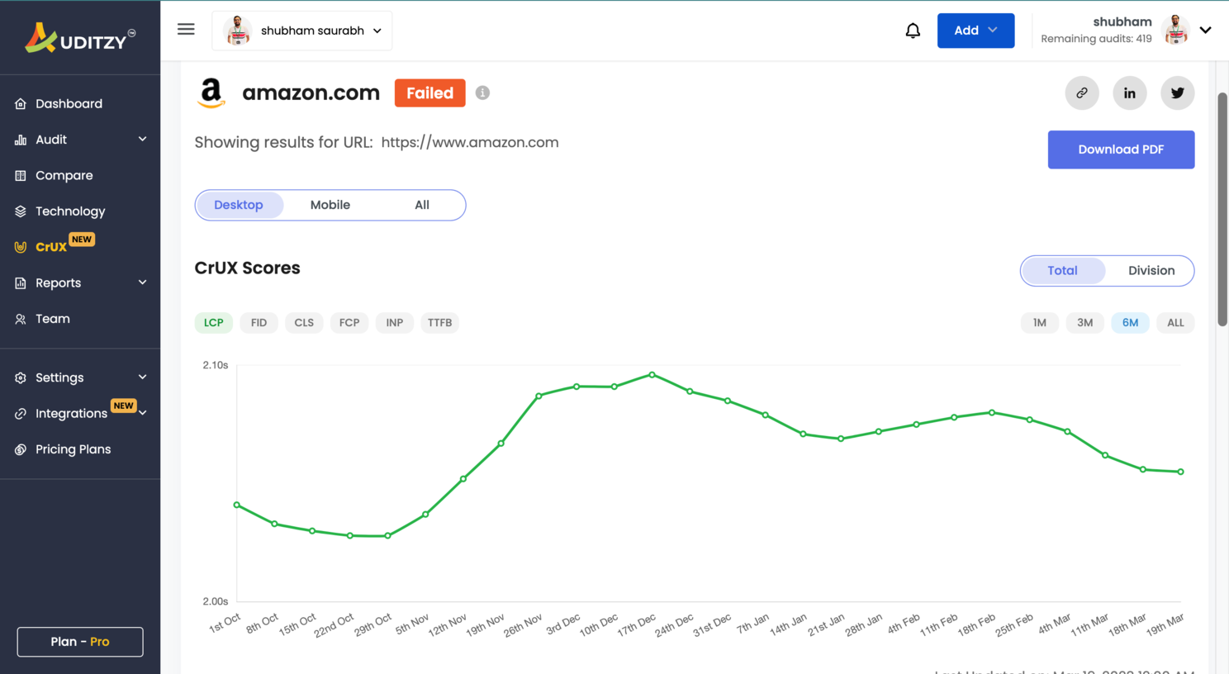Click the CrUX sidebar icon
1229x674 pixels.
21,247
